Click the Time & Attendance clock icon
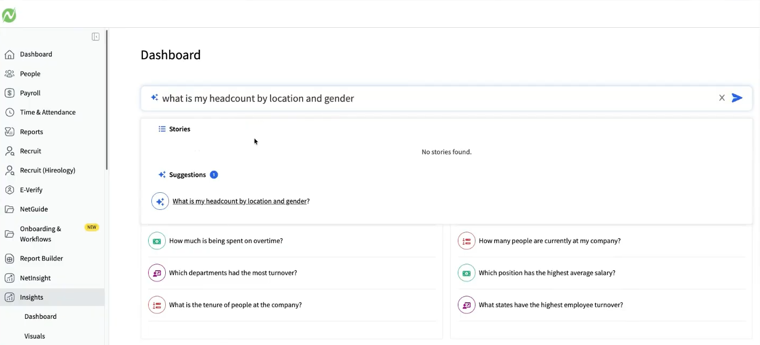Image resolution: width=760 pixels, height=345 pixels. tap(10, 112)
